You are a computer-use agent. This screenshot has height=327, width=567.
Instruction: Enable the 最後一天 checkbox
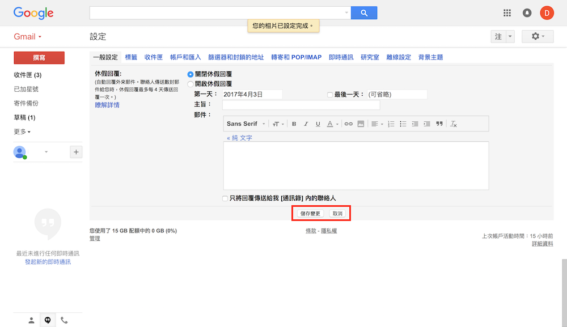click(x=330, y=95)
